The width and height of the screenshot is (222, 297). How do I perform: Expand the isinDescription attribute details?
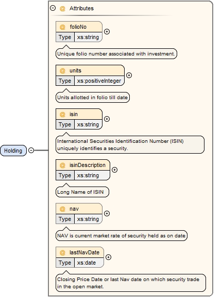pyautogui.click(x=114, y=170)
